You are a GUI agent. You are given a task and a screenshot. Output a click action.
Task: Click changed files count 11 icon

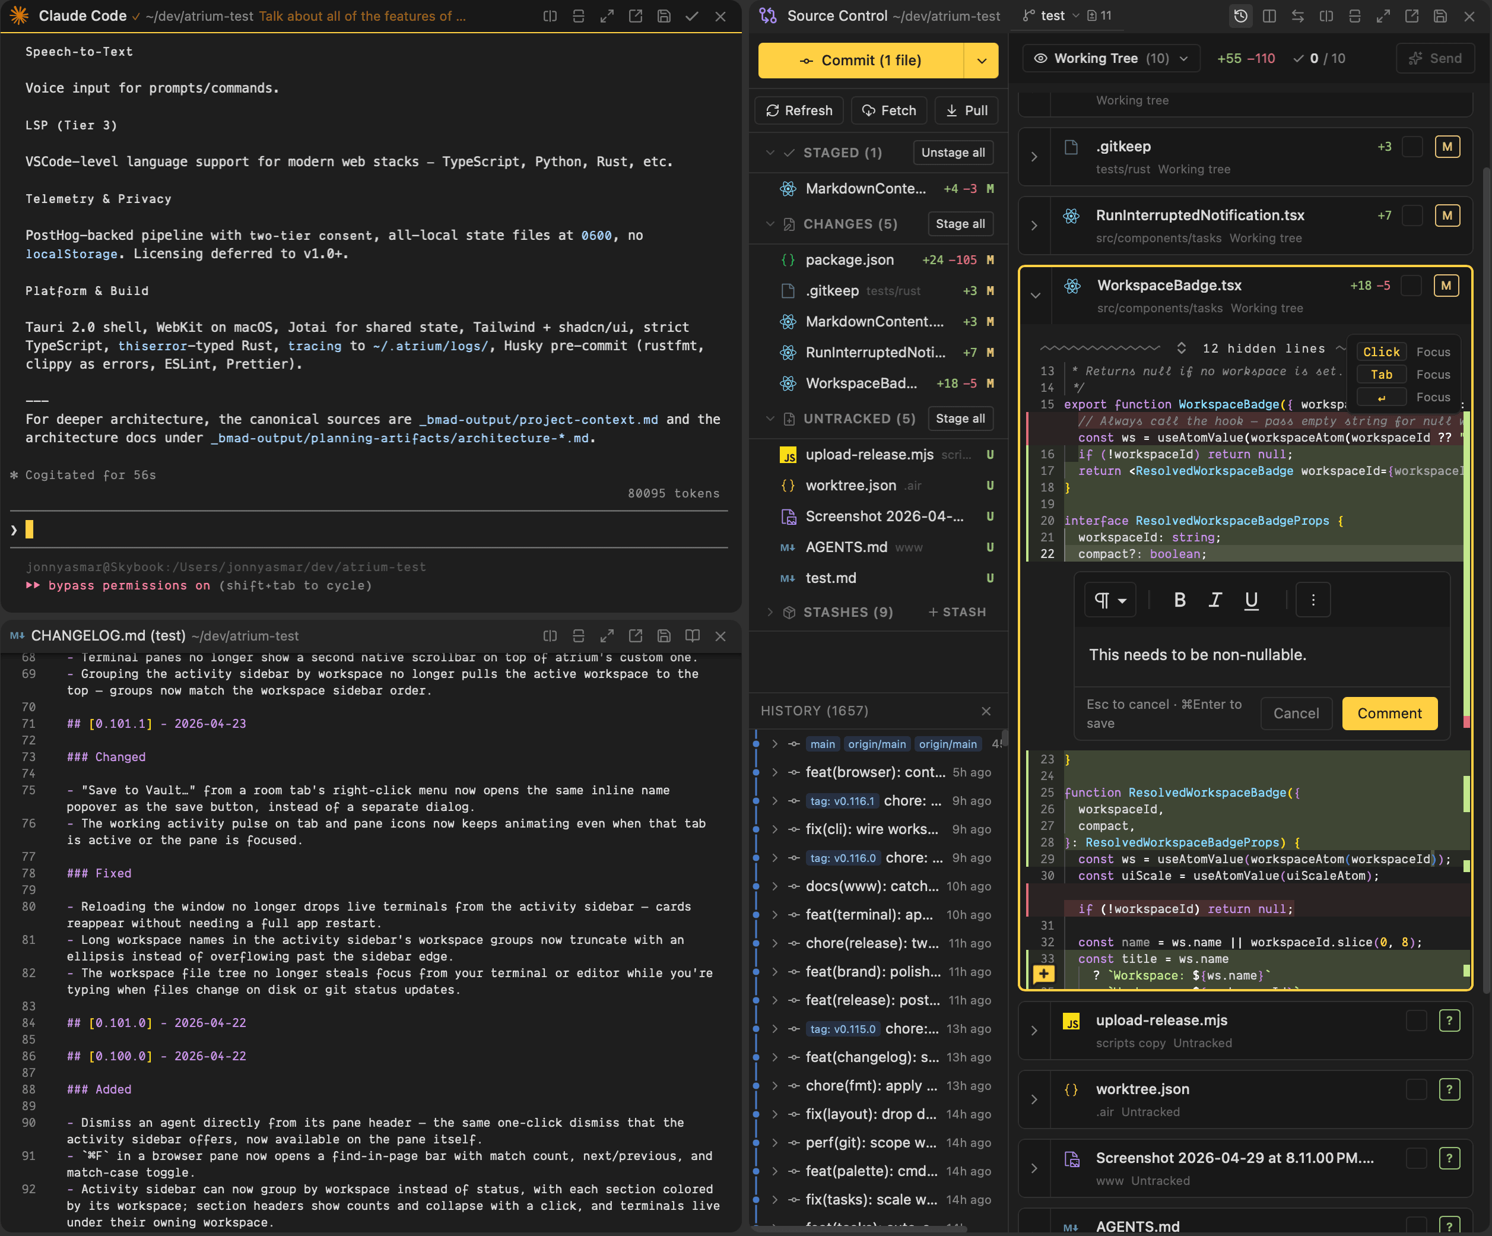(x=1099, y=15)
